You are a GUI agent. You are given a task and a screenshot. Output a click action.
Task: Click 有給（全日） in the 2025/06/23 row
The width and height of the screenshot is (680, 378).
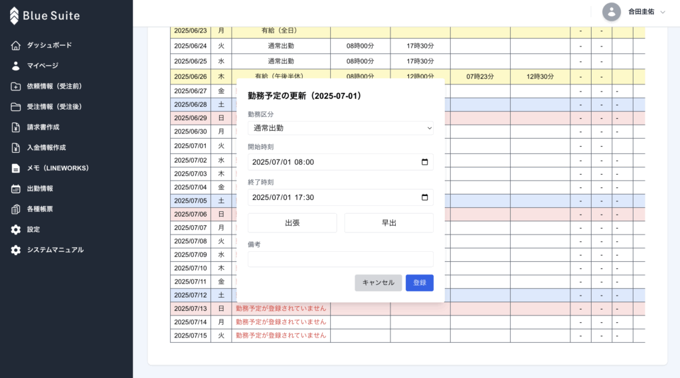pos(281,31)
